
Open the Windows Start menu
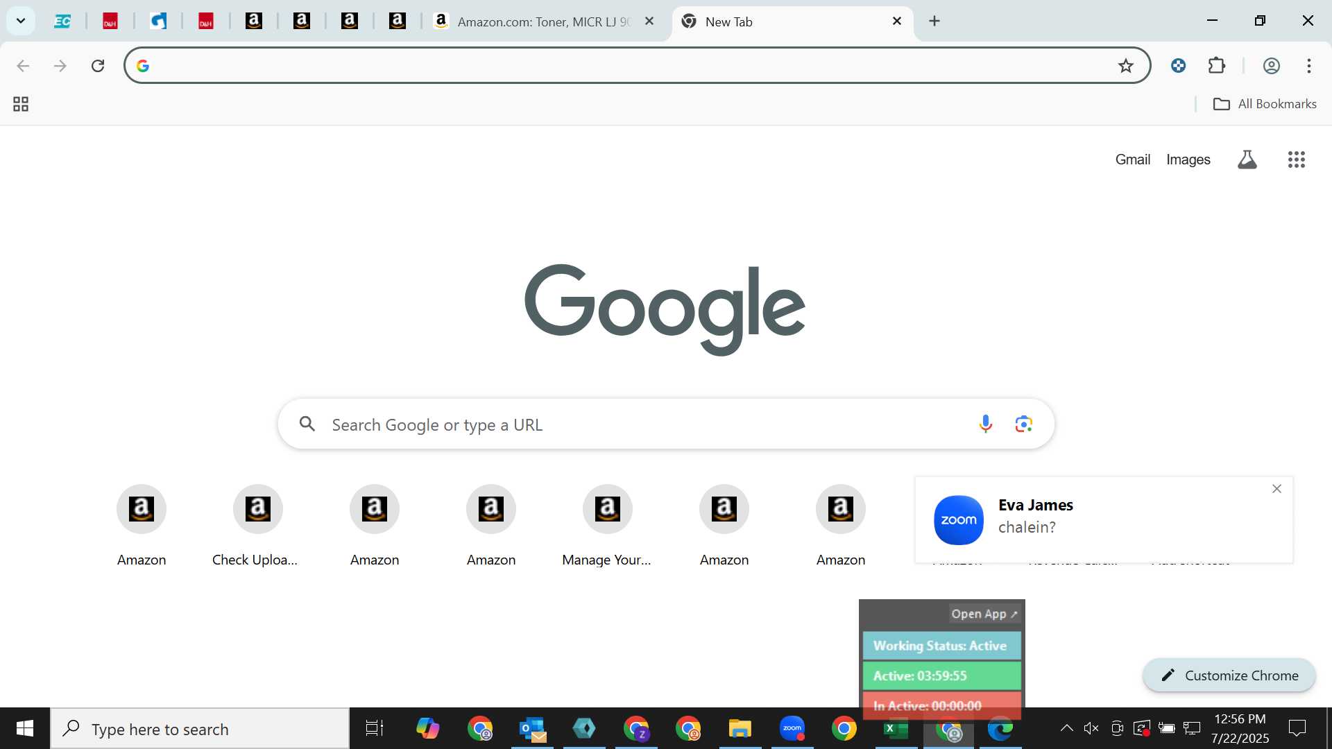pyautogui.click(x=25, y=729)
